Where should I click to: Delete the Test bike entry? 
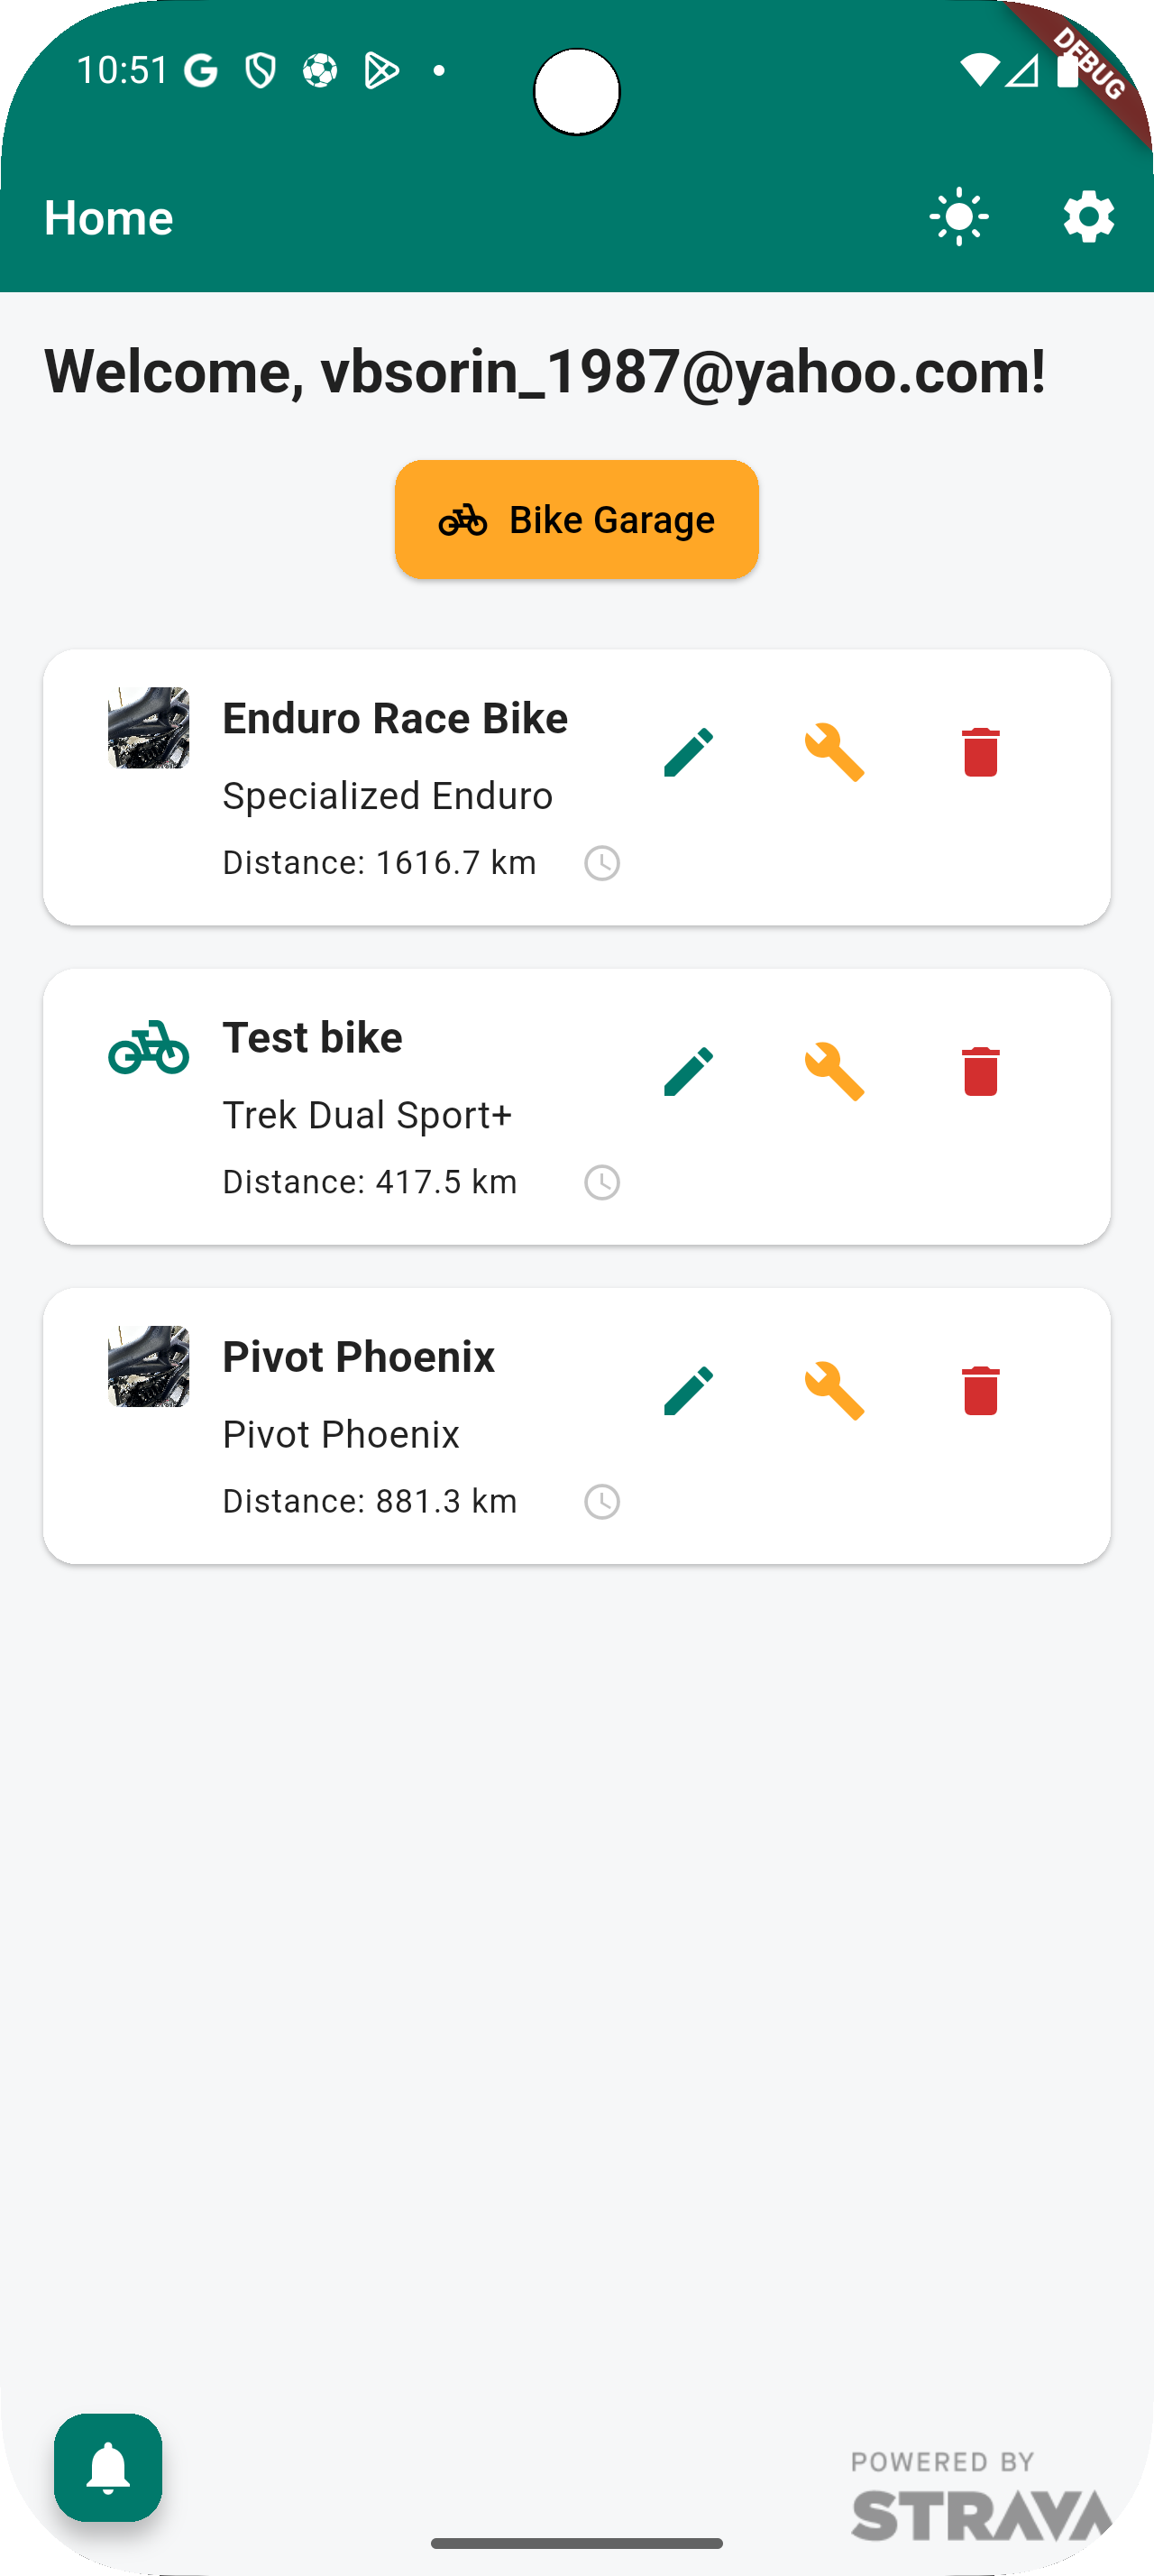pyautogui.click(x=980, y=1071)
